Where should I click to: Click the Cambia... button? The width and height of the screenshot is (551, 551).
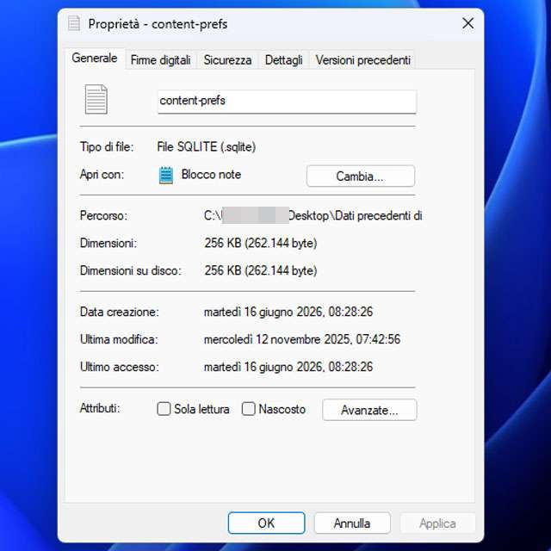click(x=361, y=176)
